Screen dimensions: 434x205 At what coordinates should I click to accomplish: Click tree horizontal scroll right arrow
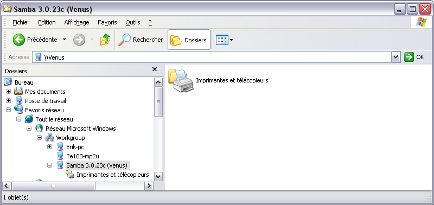tap(149, 186)
